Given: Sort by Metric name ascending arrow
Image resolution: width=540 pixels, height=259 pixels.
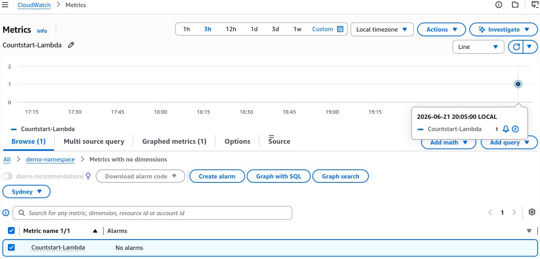Looking at the screenshot, I should [x=95, y=231].
